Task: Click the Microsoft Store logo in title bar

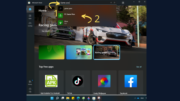Action: pyautogui.click(x=29, y=3)
